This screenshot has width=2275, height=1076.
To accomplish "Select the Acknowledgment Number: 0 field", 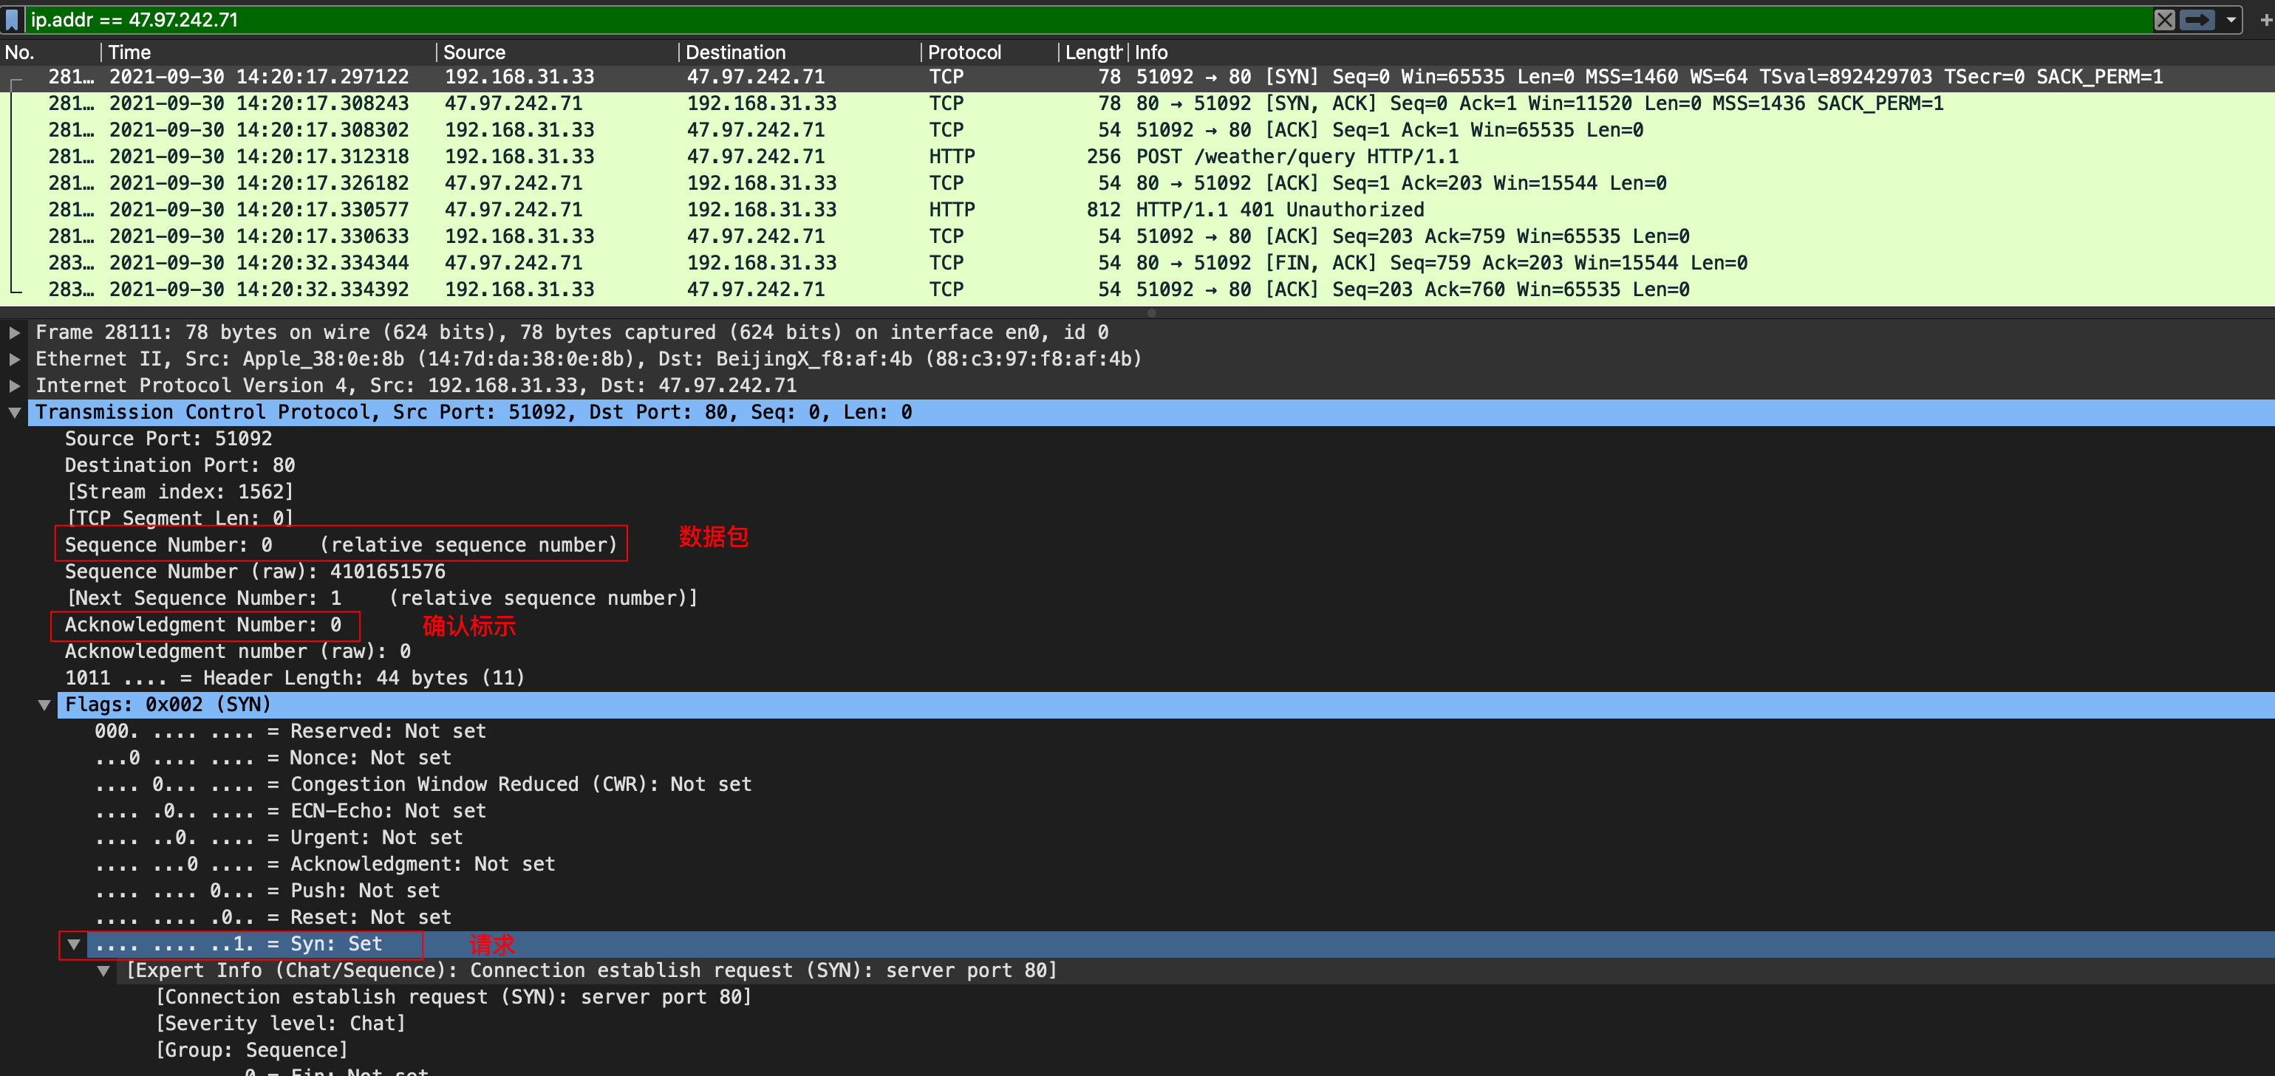I will pos(203,625).
